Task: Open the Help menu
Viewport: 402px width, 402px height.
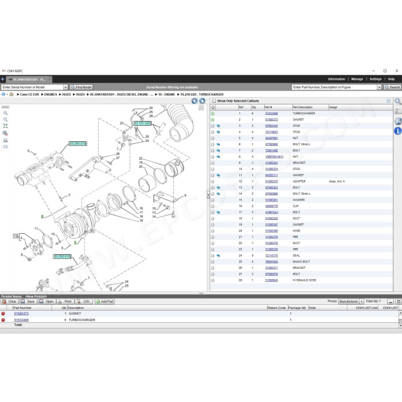Action: [391, 79]
